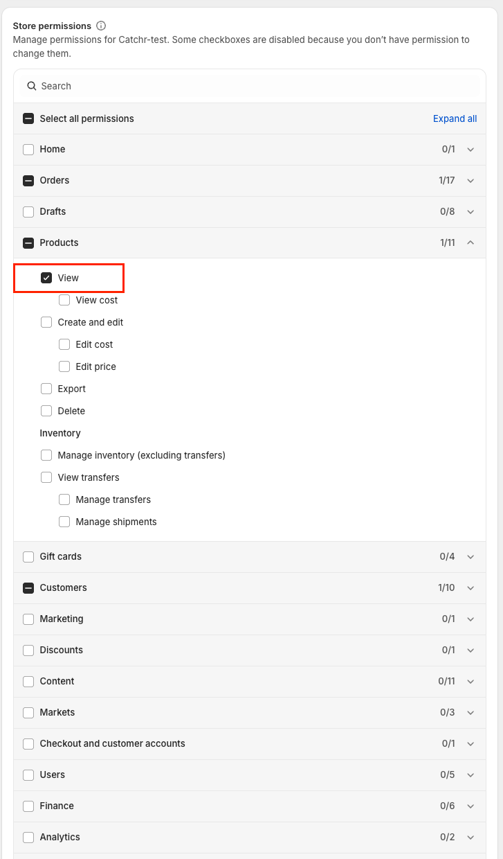Click the search magnifier icon
Screen dimensions: 503x859
click(31, 86)
